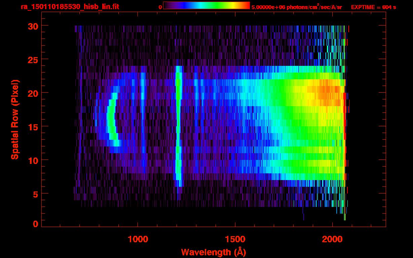
Task: Click the file name ra_150110185530_hisb_lin.fit
Action: [70, 7]
